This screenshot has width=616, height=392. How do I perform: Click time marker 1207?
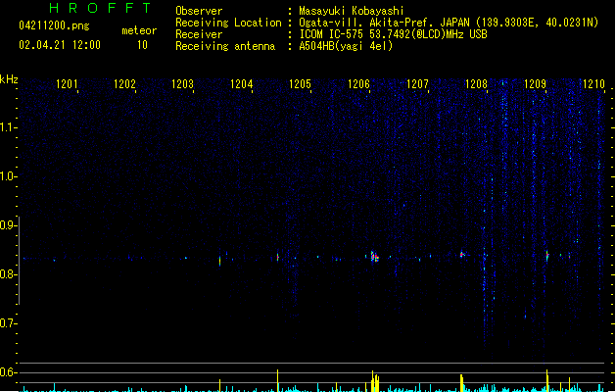coord(417,84)
